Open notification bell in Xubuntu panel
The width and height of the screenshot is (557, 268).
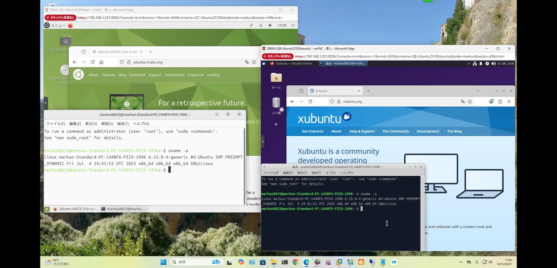click(x=481, y=63)
